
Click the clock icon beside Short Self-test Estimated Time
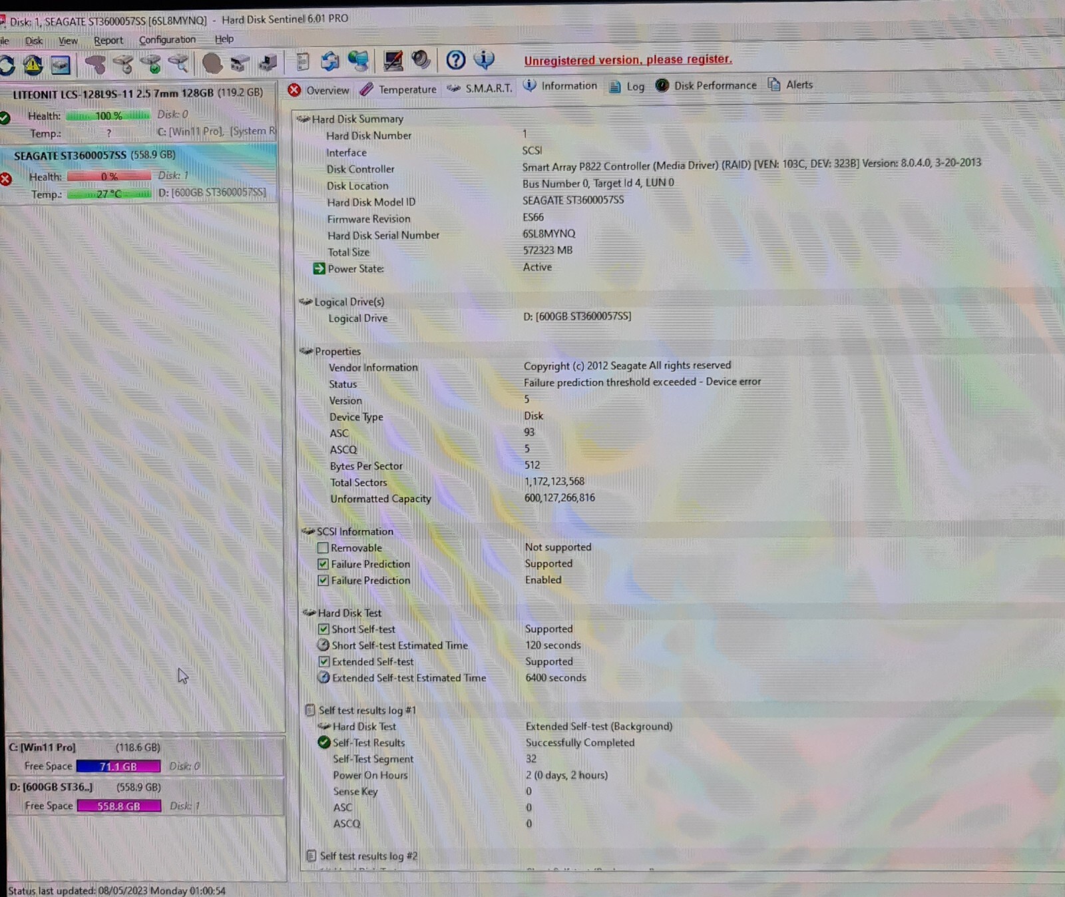coord(323,645)
